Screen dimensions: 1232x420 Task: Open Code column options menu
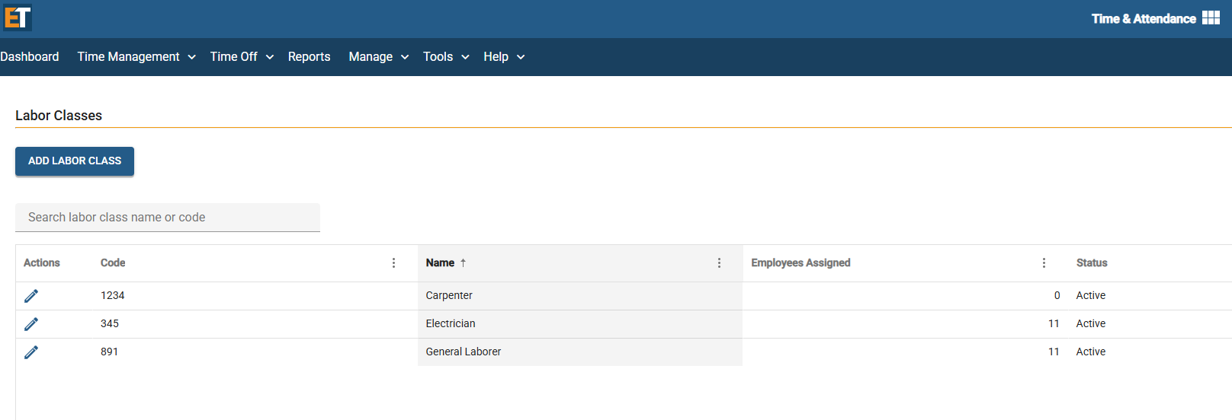pyautogui.click(x=393, y=262)
